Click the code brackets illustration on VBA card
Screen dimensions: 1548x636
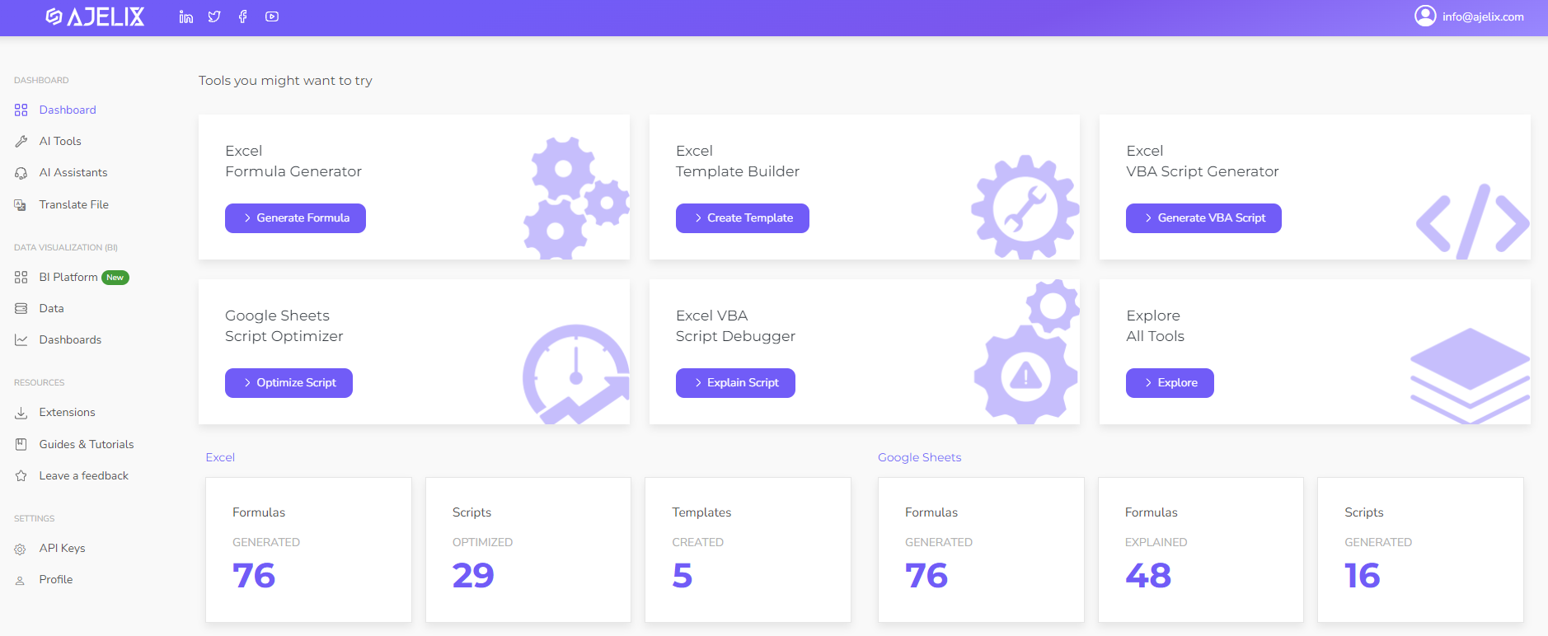coord(1473,222)
